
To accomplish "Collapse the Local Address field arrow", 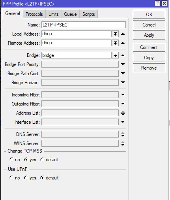I will (123, 34).
